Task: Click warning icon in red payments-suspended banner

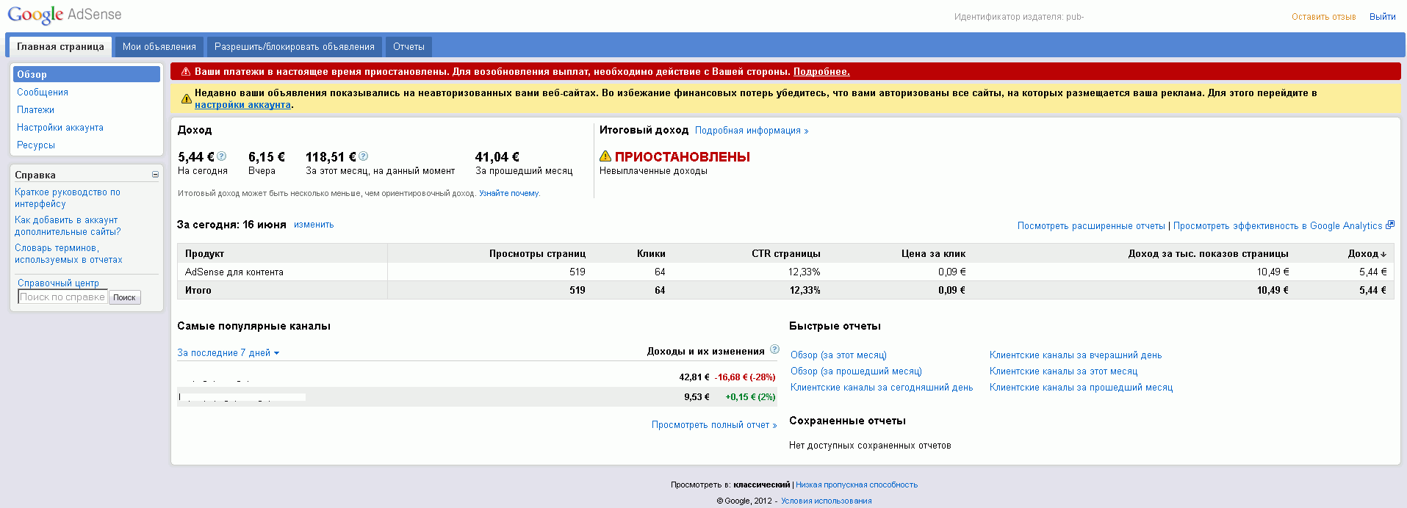Action: 186,72
